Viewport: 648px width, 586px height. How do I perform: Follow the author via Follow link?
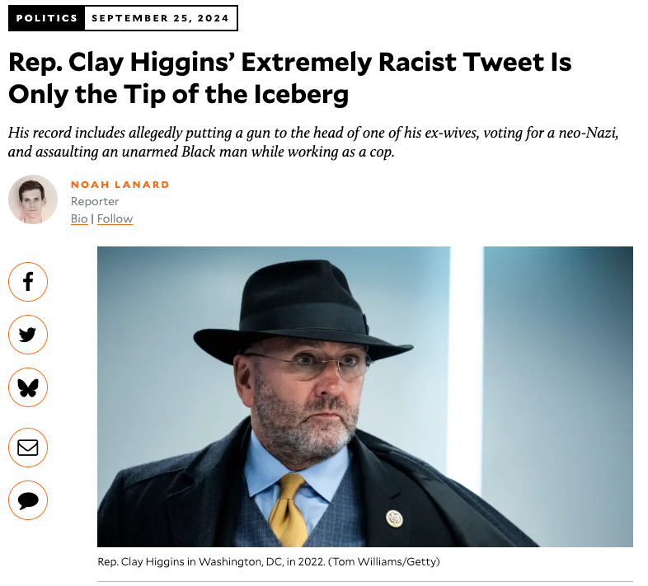point(115,218)
